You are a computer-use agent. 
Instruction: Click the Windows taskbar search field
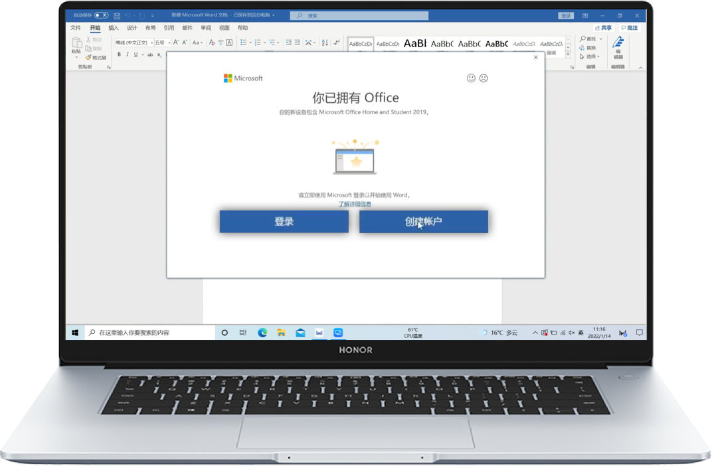pos(150,333)
